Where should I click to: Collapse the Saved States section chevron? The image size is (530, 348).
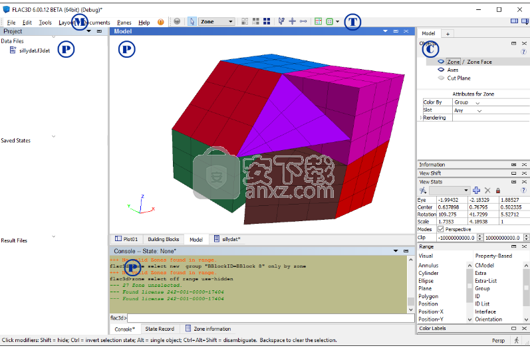pos(53,136)
